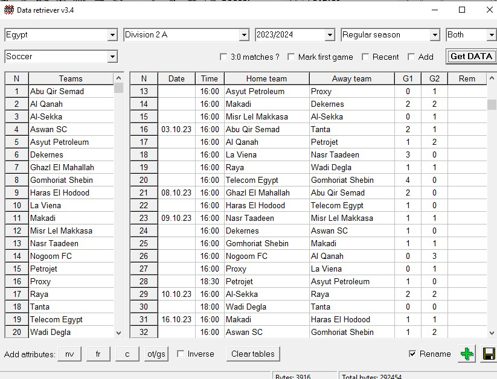Viewport: 497px width, 379px height.
Task: Open the 2023/2024 season dropdown
Action: pos(330,35)
